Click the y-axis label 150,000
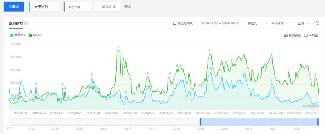 (x=16, y=44)
